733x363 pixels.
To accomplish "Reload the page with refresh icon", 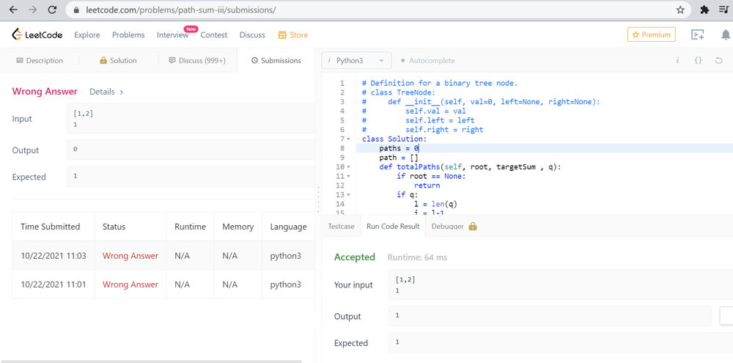I will 52,10.
